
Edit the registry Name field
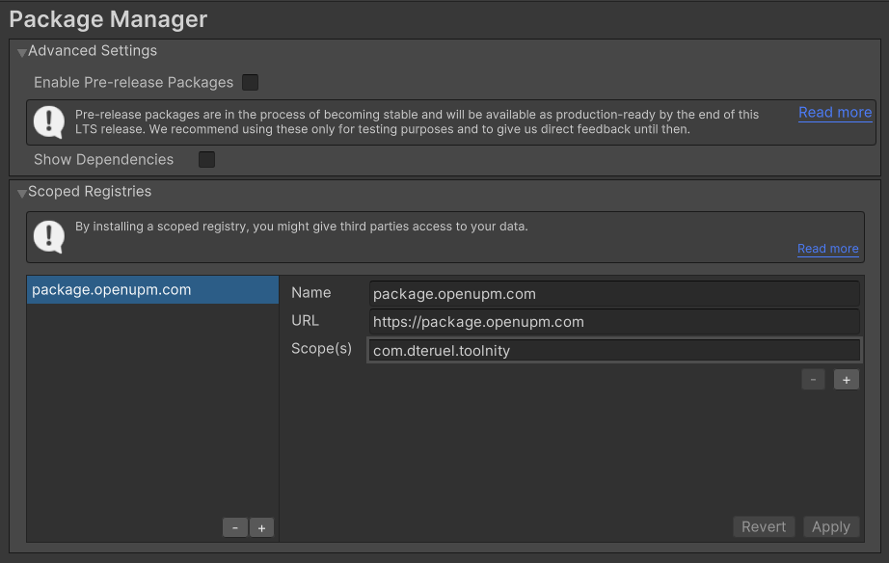pyautogui.click(x=614, y=294)
